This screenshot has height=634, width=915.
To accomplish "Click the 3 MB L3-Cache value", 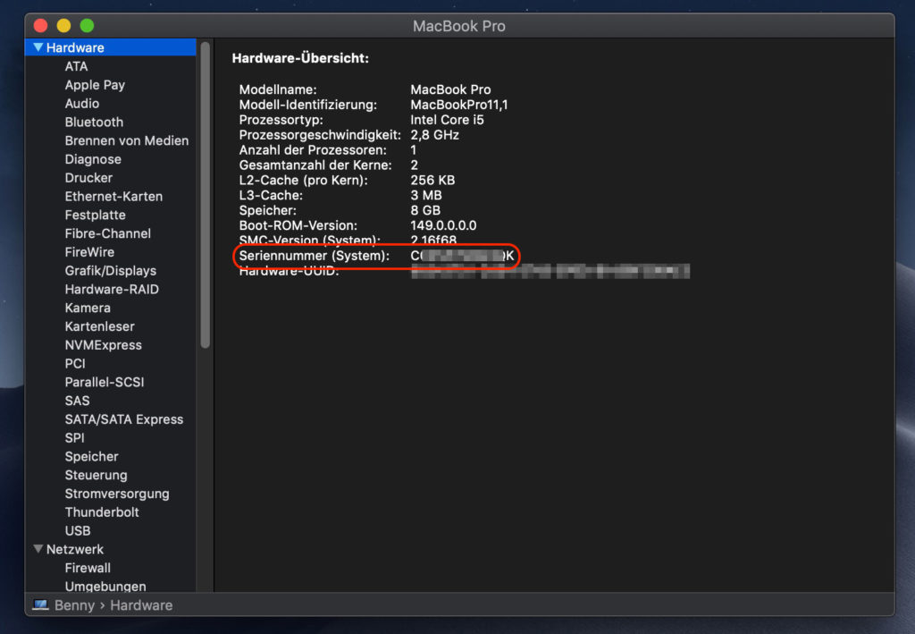I will coord(426,195).
